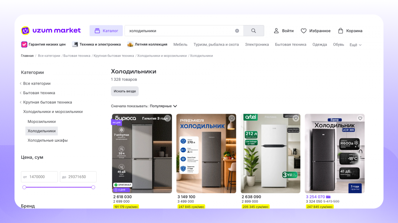
Task: Go to Главная breadcrumb
Action: pyautogui.click(x=27, y=56)
